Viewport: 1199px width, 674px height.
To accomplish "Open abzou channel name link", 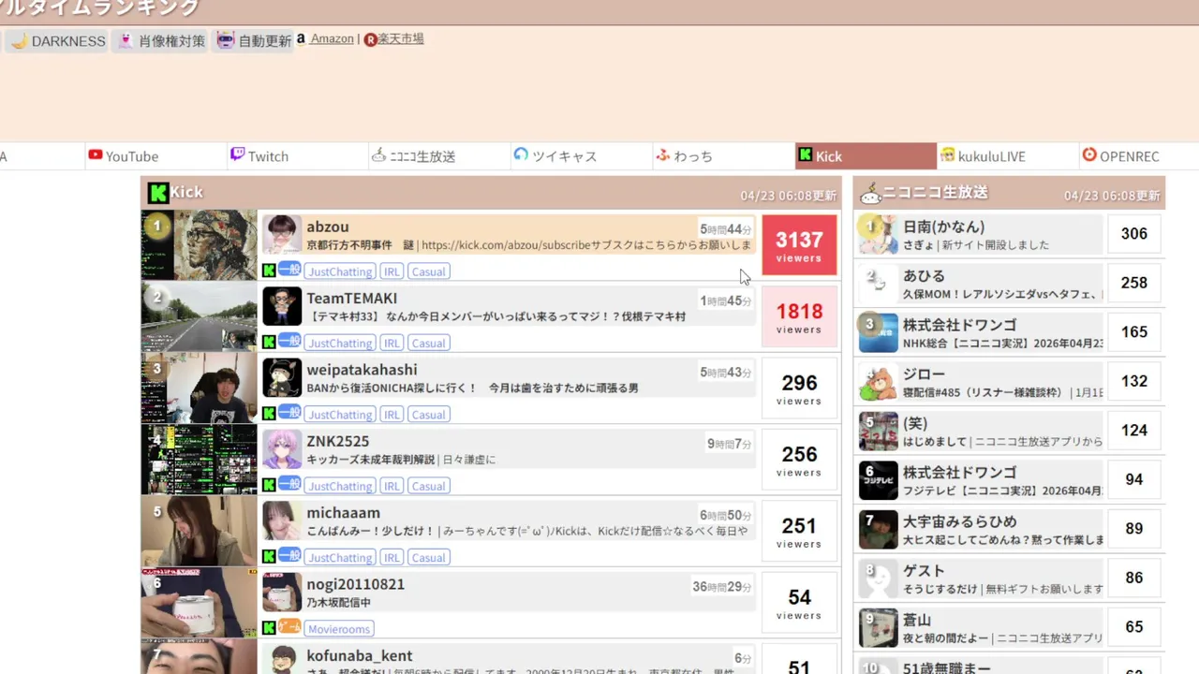I will [x=328, y=227].
